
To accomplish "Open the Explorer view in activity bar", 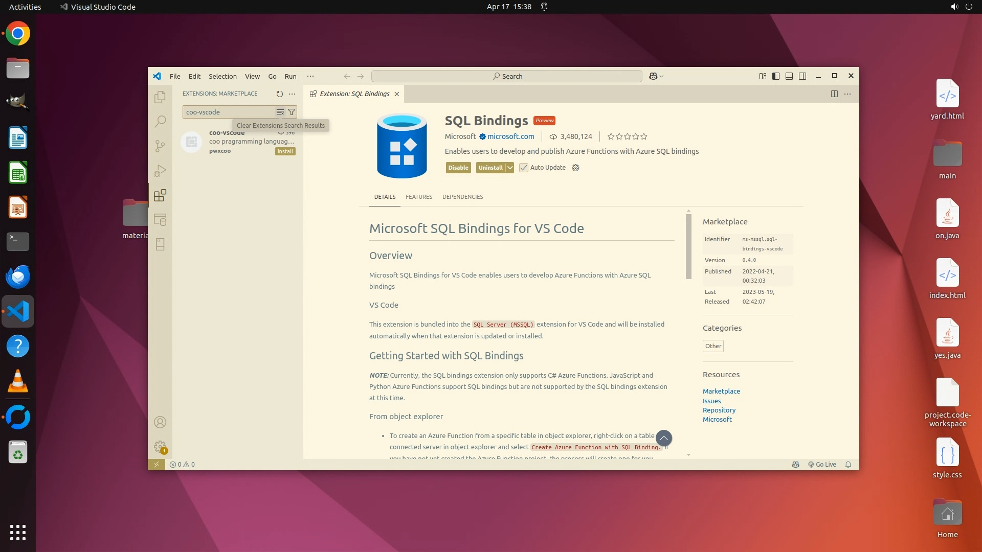I will (x=160, y=97).
